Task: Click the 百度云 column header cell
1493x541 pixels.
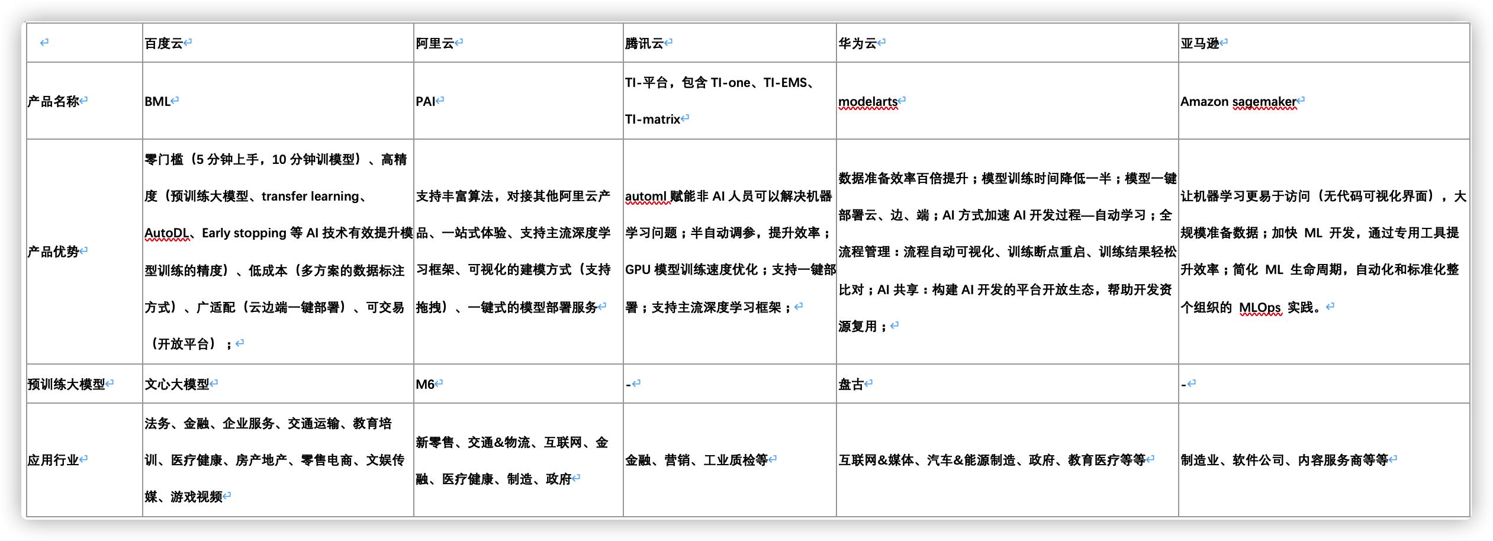Action: [x=278, y=43]
